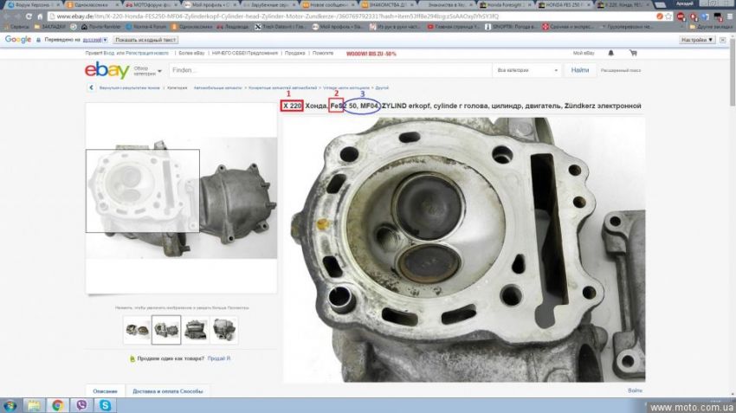
Task: Switch to the 'Описание' tab
Action: coord(105,391)
